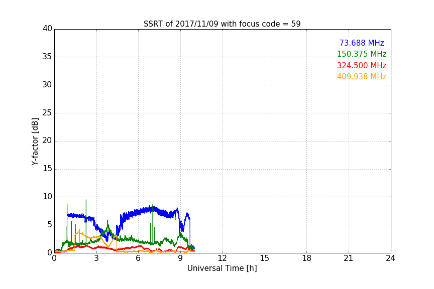
Task: Click the x-axis tick label 12
Action: pos(222,258)
